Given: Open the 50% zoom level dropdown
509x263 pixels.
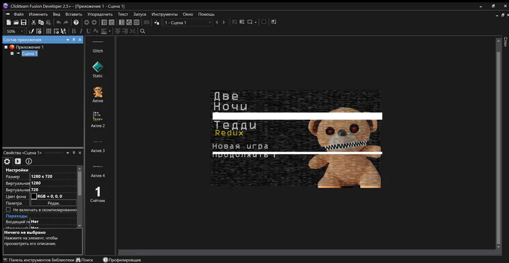Looking at the screenshot, I should (22, 32).
